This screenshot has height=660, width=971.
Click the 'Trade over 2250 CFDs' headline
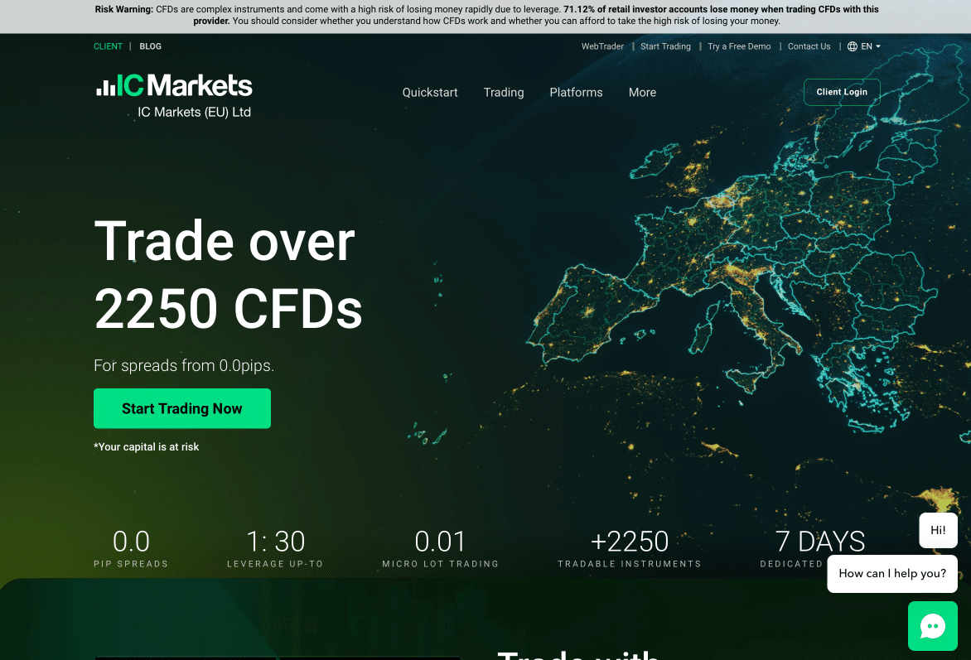tap(228, 274)
